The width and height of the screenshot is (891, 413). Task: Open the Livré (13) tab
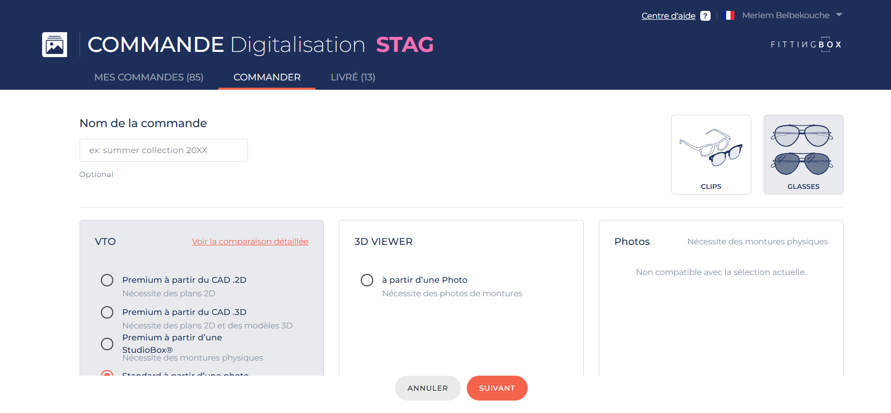(x=353, y=77)
